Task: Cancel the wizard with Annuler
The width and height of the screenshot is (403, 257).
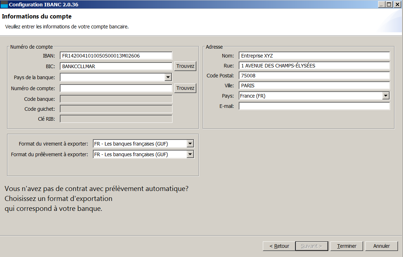Action: (x=381, y=246)
